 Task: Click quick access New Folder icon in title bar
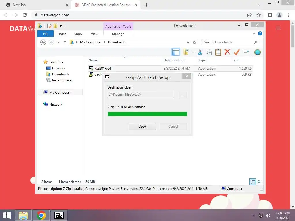(x=55, y=26)
